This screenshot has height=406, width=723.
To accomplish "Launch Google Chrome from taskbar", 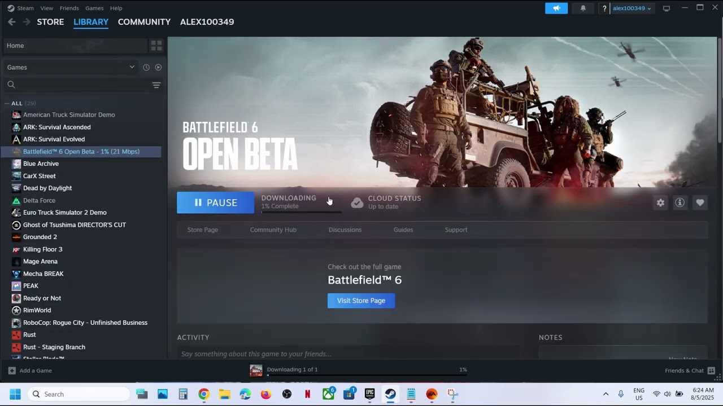I will (204, 394).
